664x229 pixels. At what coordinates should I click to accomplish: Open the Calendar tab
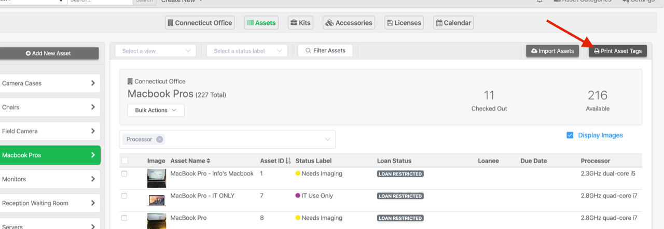coord(453,23)
